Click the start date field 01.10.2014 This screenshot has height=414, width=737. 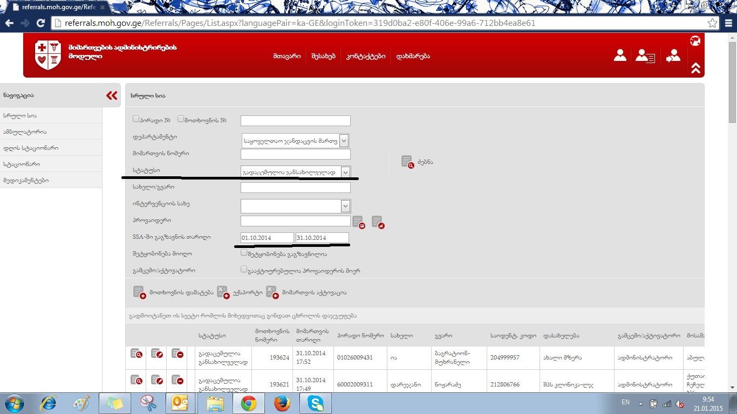click(x=267, y=238)
